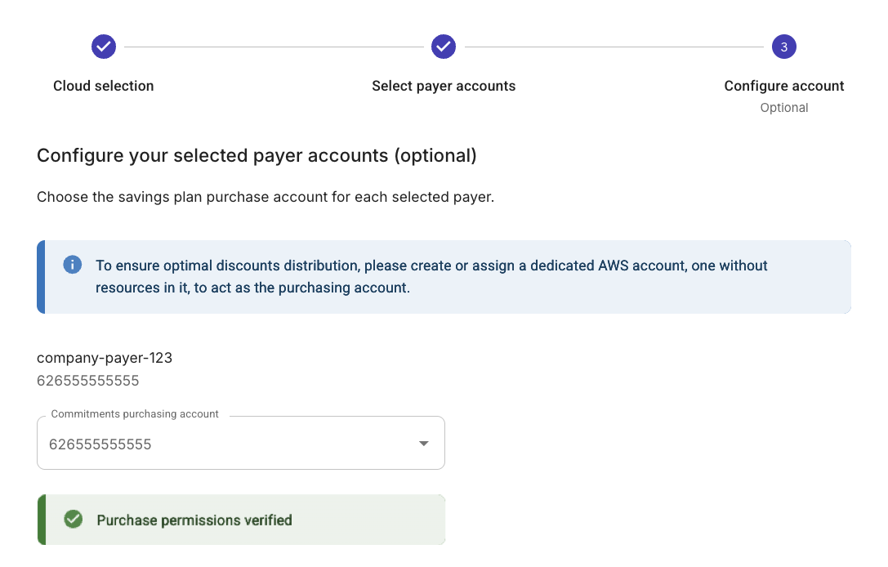Click the Select payer accounts checkmark icon
Image resolution: width=888 pixels, height=567 pixels.
444,47
